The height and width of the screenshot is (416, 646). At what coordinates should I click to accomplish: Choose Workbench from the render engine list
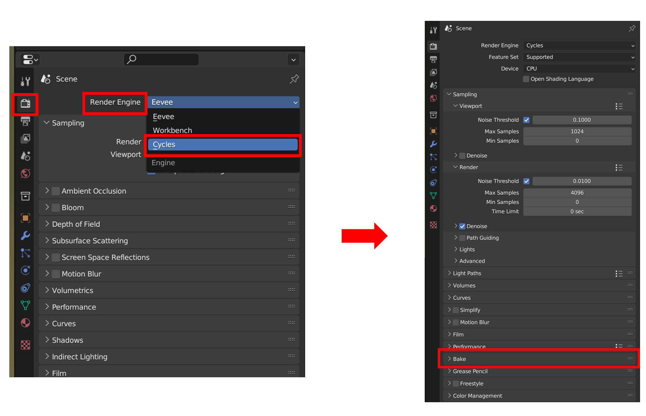tap(223, 130)
